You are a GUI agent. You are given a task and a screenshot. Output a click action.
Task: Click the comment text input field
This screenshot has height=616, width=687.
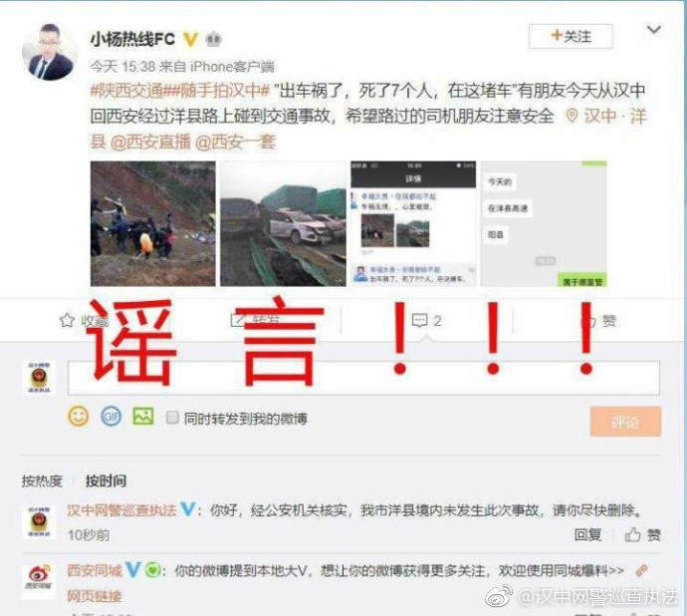(x=363, y=378)
